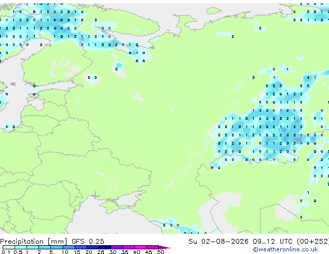The height and width of the screenshot is (254, 329).
Task: Select legend swatch between 10 and 15
Action: tap(69, 247)
